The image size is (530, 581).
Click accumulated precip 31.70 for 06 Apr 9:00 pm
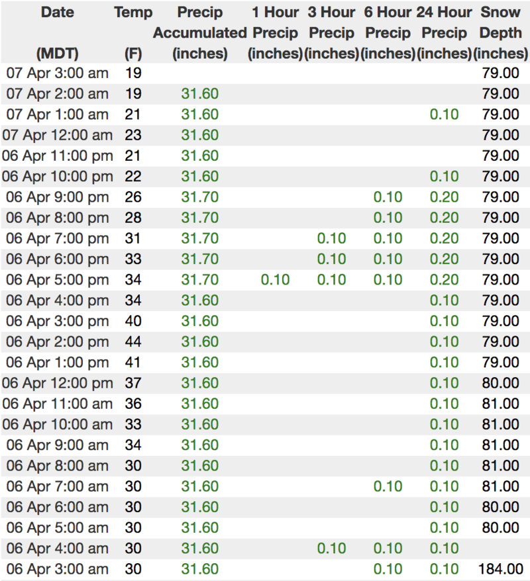(x=199, y=197)
